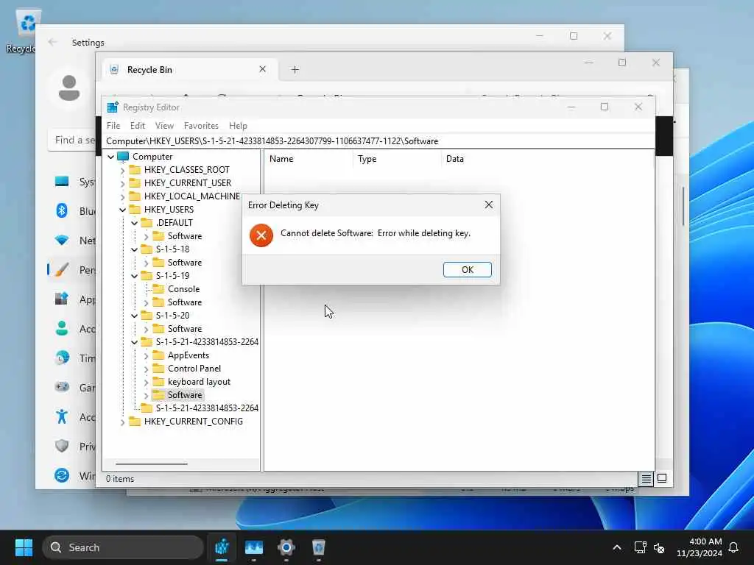The image size is (754, 565).
Task: Click the Settings user avatar
Action: click(69, 88)
